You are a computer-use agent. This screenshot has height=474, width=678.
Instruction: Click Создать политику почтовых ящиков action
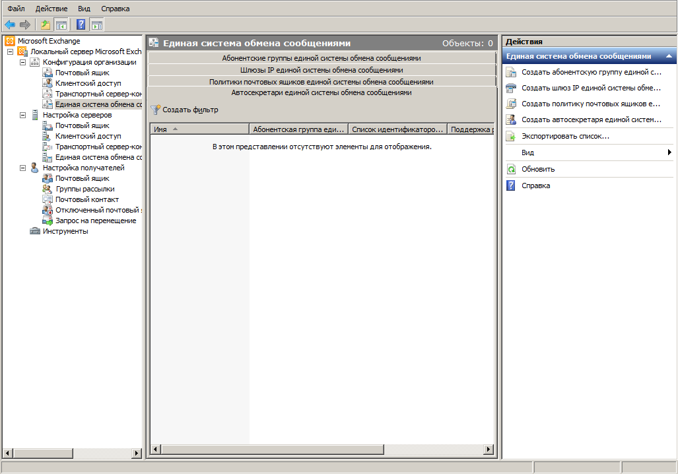pos(591,104)
